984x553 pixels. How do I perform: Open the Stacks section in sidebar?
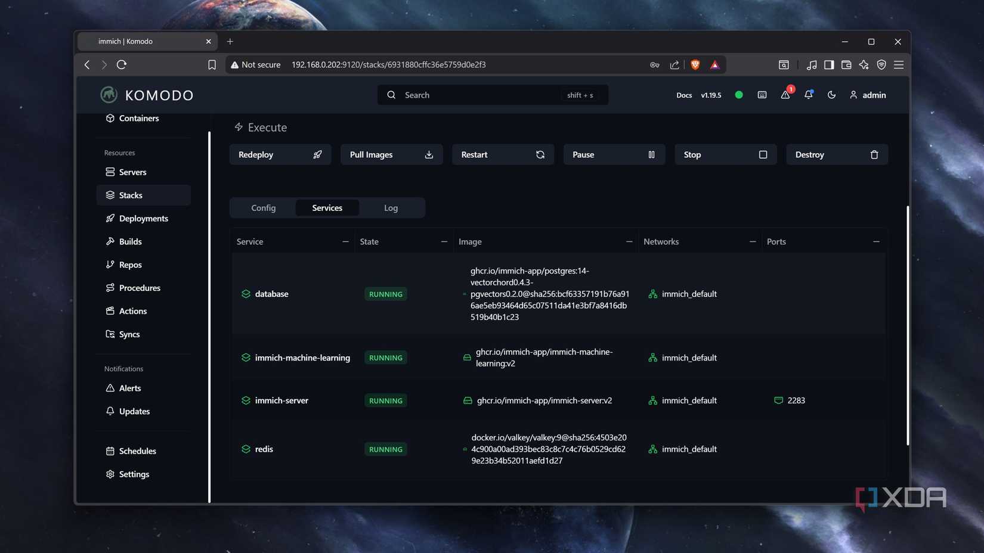[x=129, y=195]
